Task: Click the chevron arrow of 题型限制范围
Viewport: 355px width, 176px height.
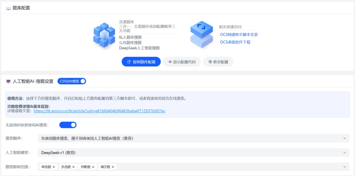Action: point(345,167)
